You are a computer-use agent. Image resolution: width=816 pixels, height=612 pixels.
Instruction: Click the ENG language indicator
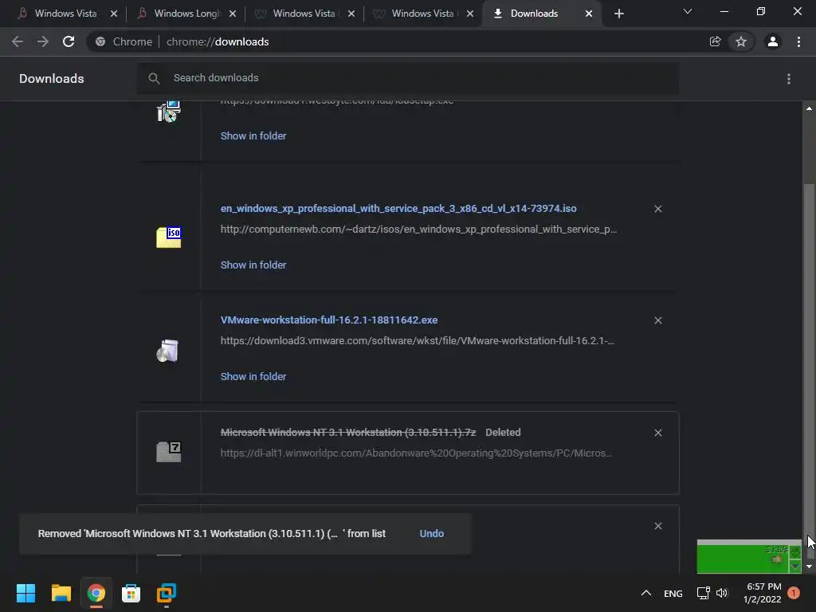[673, 593]
